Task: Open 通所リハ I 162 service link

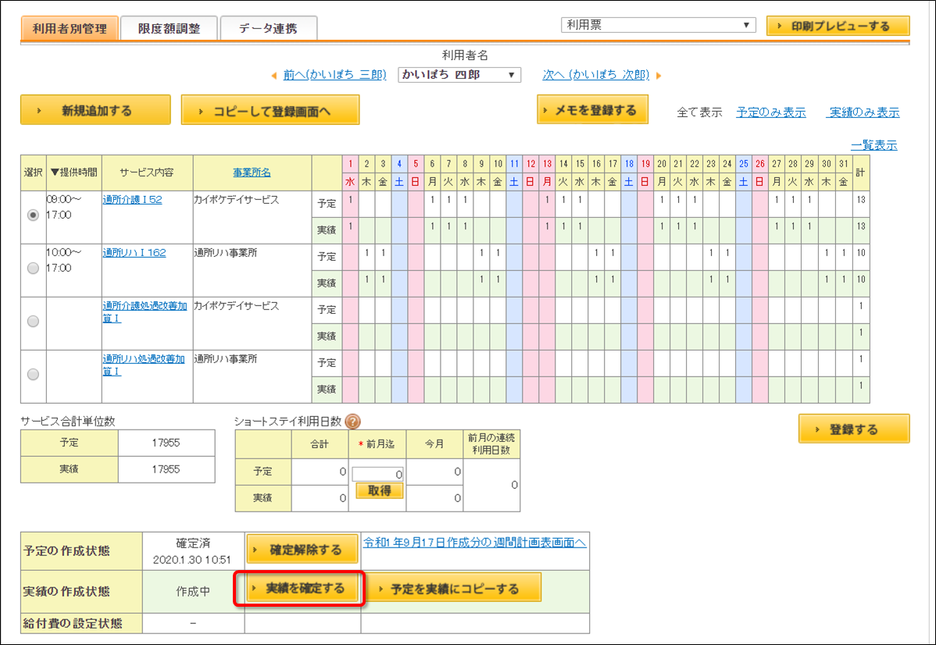Action: tap(134, 253)
